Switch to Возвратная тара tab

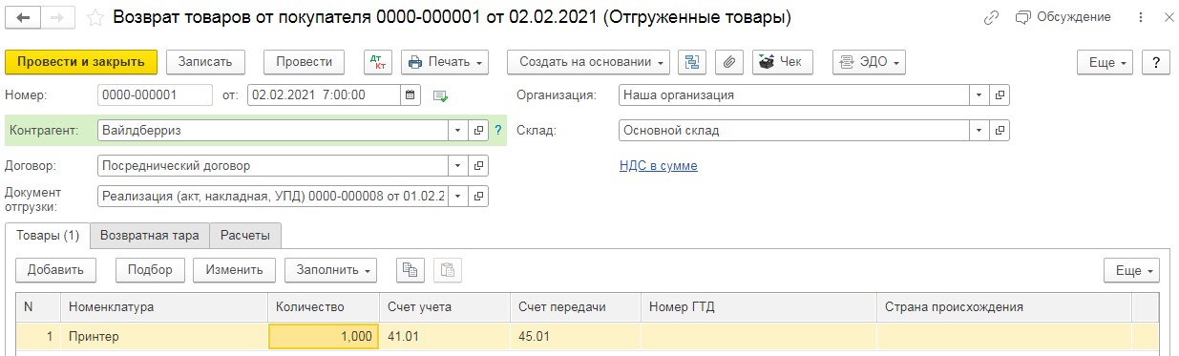[x=150, y=235]
